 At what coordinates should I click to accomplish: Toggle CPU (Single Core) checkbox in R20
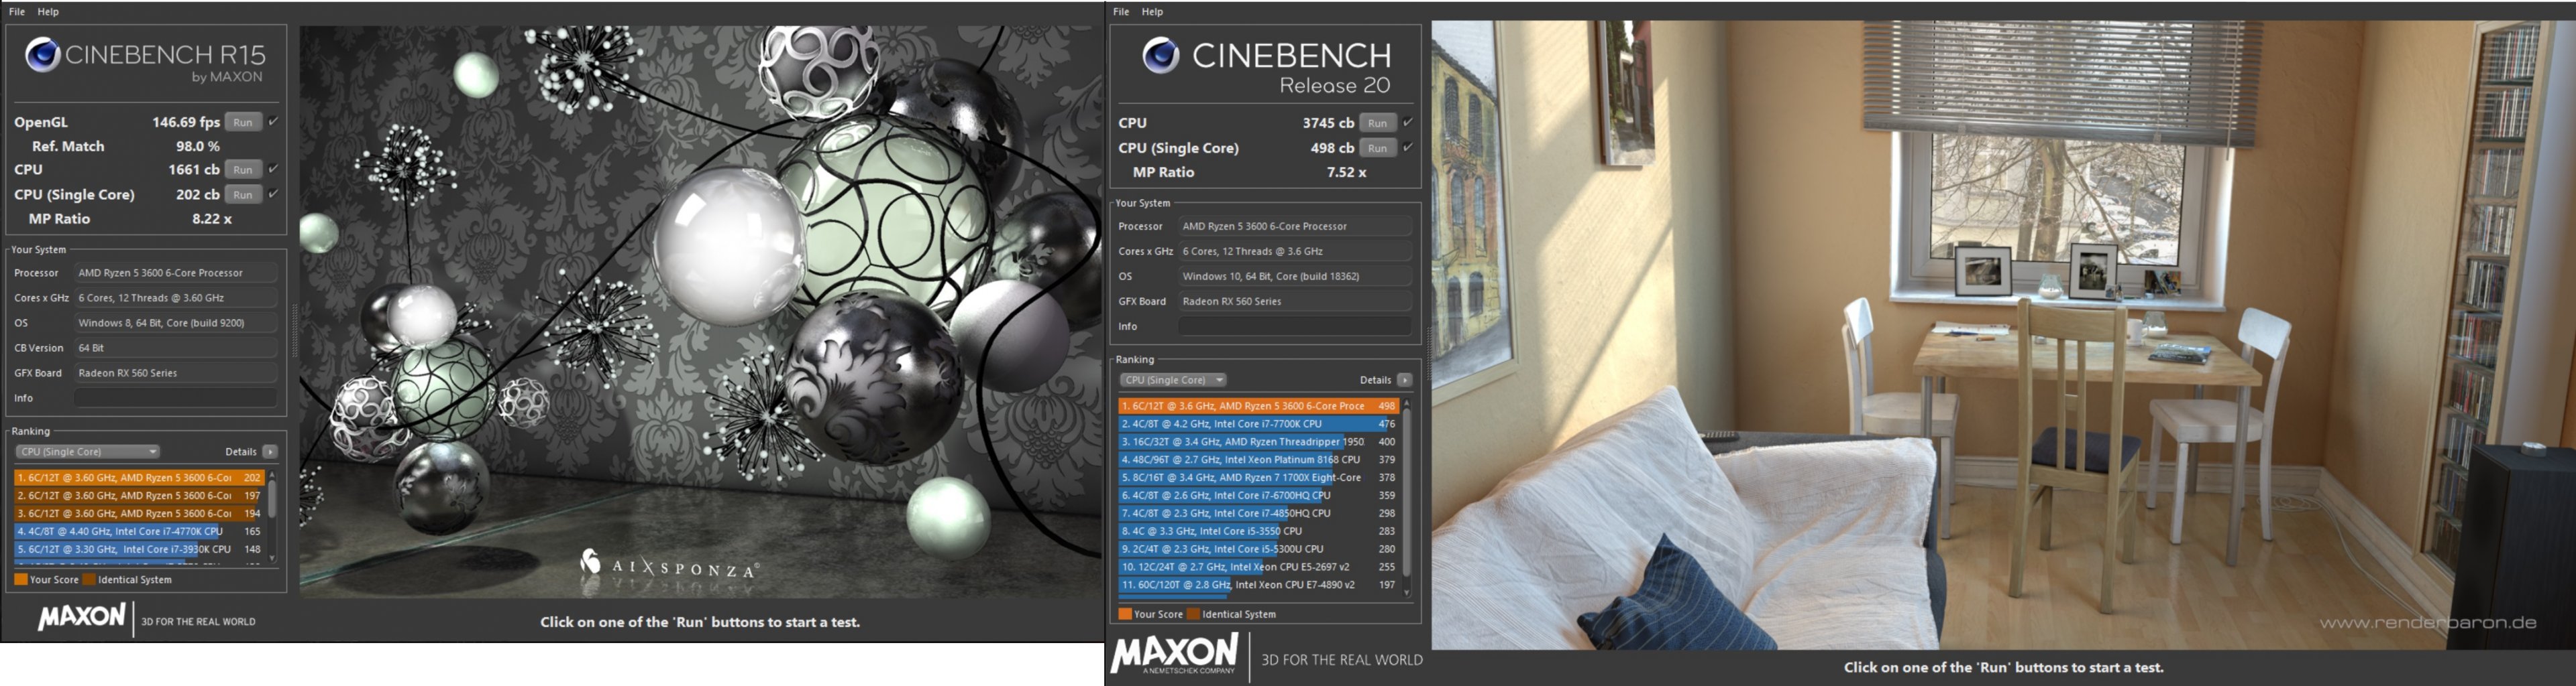tap(1407, 147)
